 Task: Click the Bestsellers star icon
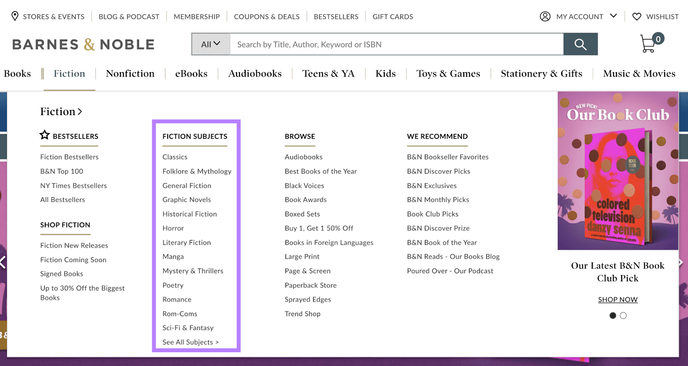pyautogui.click(x=45, y=135)
